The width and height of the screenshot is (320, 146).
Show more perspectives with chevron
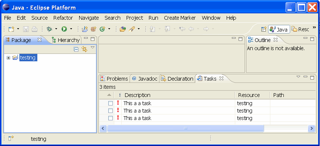coord(314,27)
